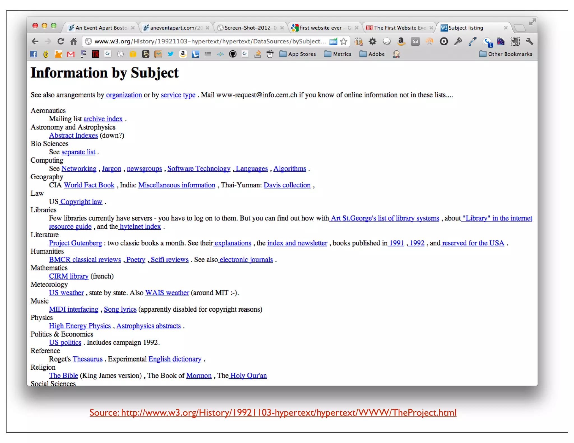Open the Song lyrics link
574x443 pixels.
(x=120, y=309)
